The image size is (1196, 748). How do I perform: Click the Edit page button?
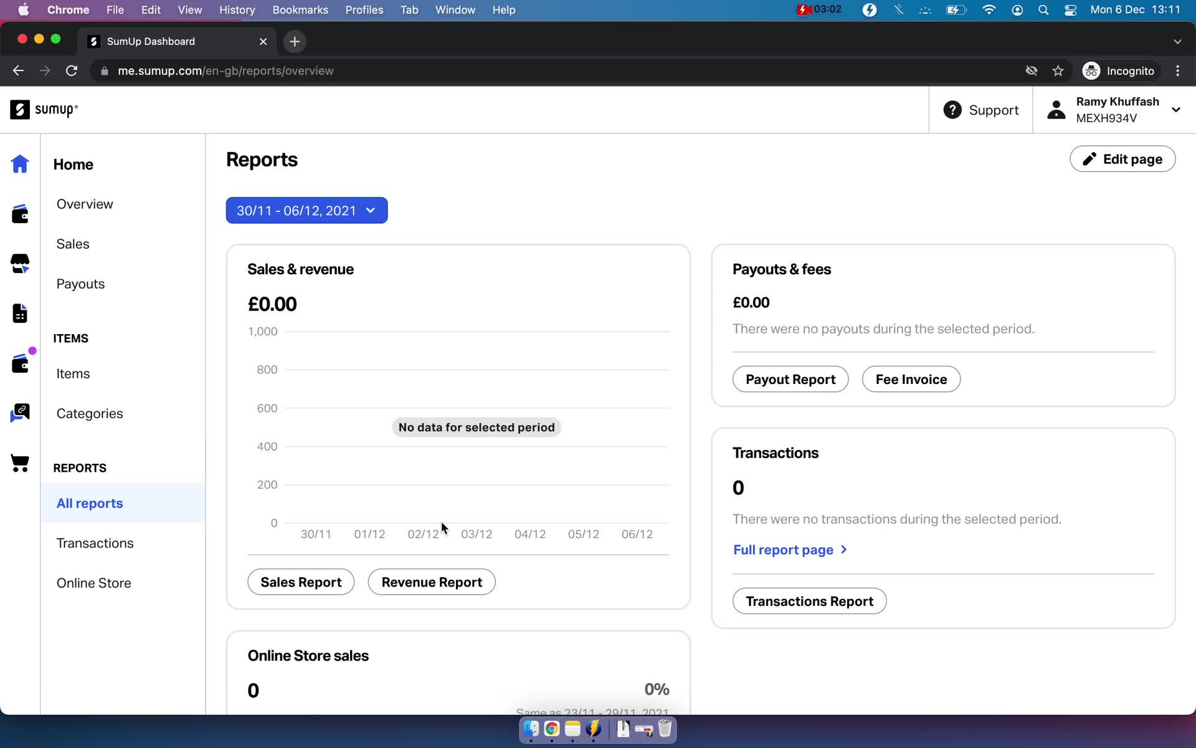point(1123,160)
